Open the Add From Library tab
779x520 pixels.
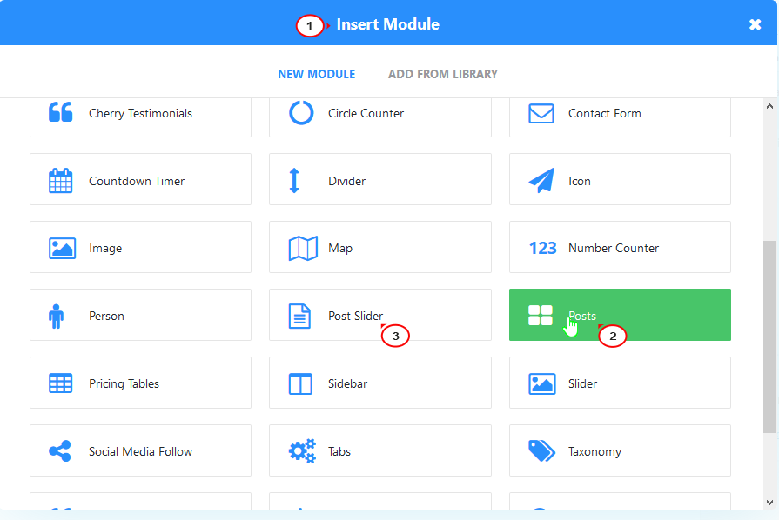[x=443, y=74]
